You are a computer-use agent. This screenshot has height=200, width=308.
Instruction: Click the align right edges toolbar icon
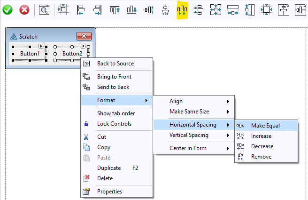pos(97,9)
